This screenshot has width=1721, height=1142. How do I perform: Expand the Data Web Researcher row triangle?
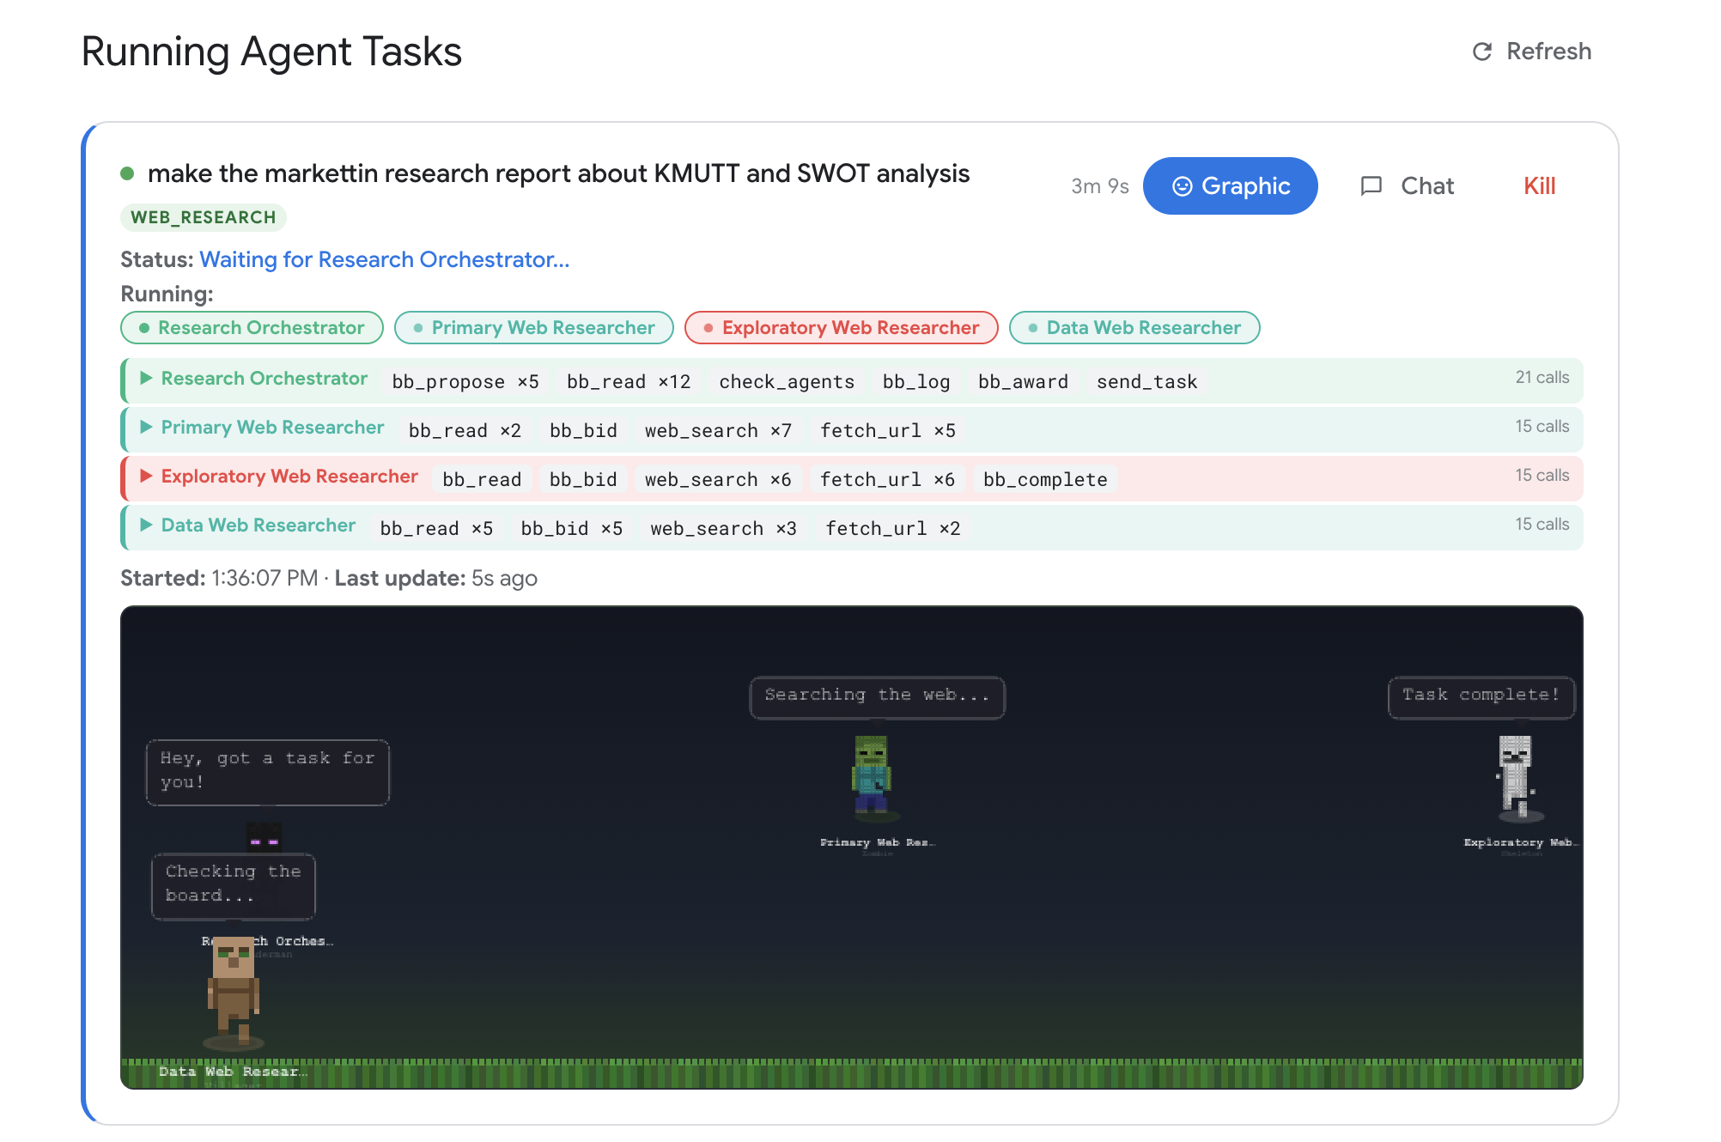[x=146, y=525]
